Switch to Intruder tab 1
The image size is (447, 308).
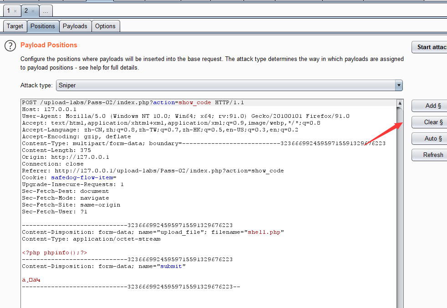pyautogui.click(x=9, y=10)
